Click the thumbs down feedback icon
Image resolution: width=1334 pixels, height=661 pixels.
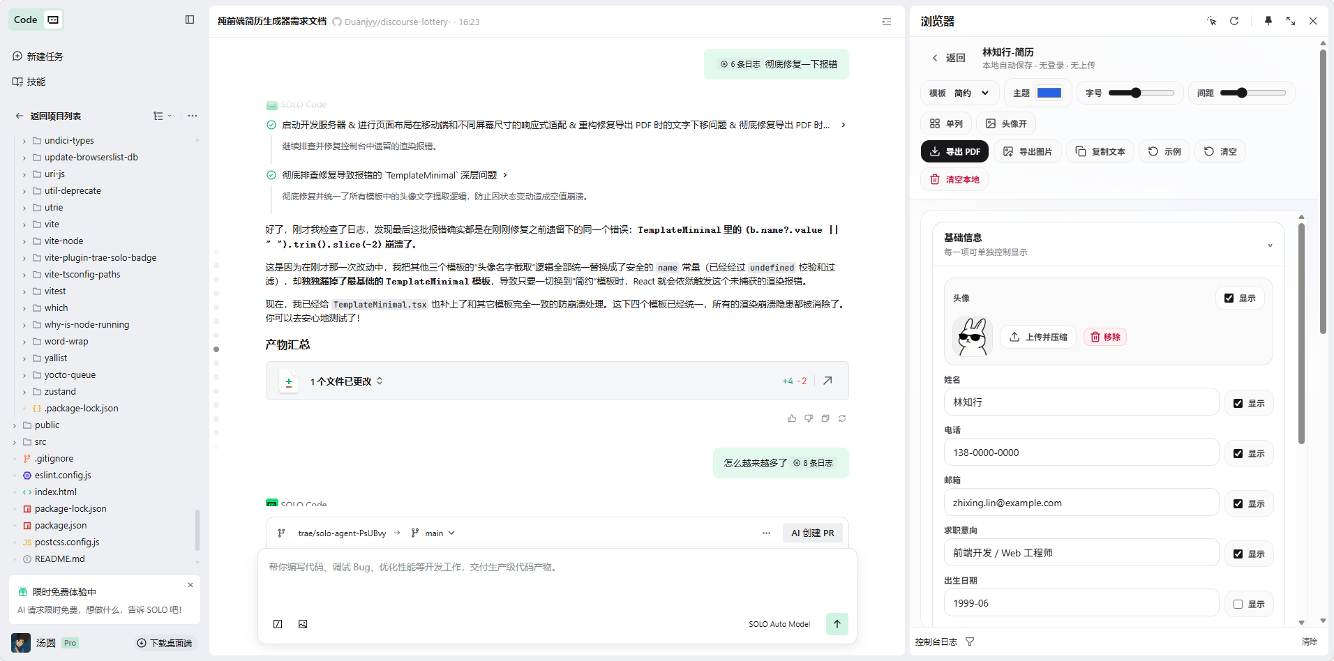coord(808,418)
